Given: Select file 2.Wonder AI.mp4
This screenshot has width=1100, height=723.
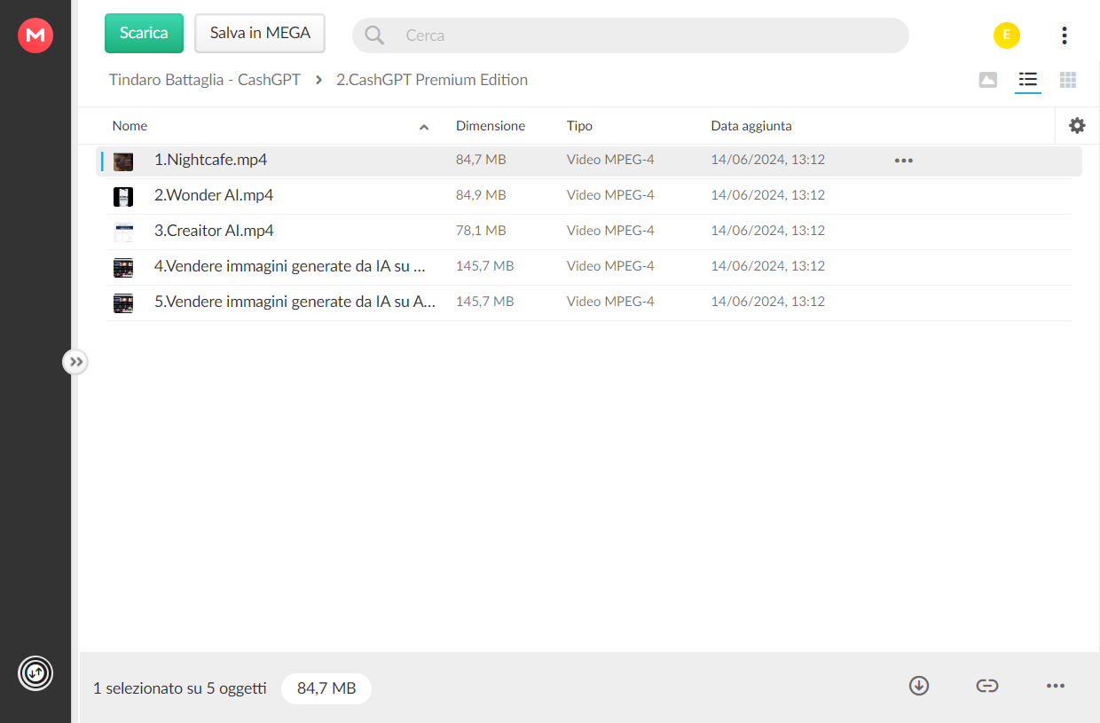Looking at the screenshot, I should (214, 195).
